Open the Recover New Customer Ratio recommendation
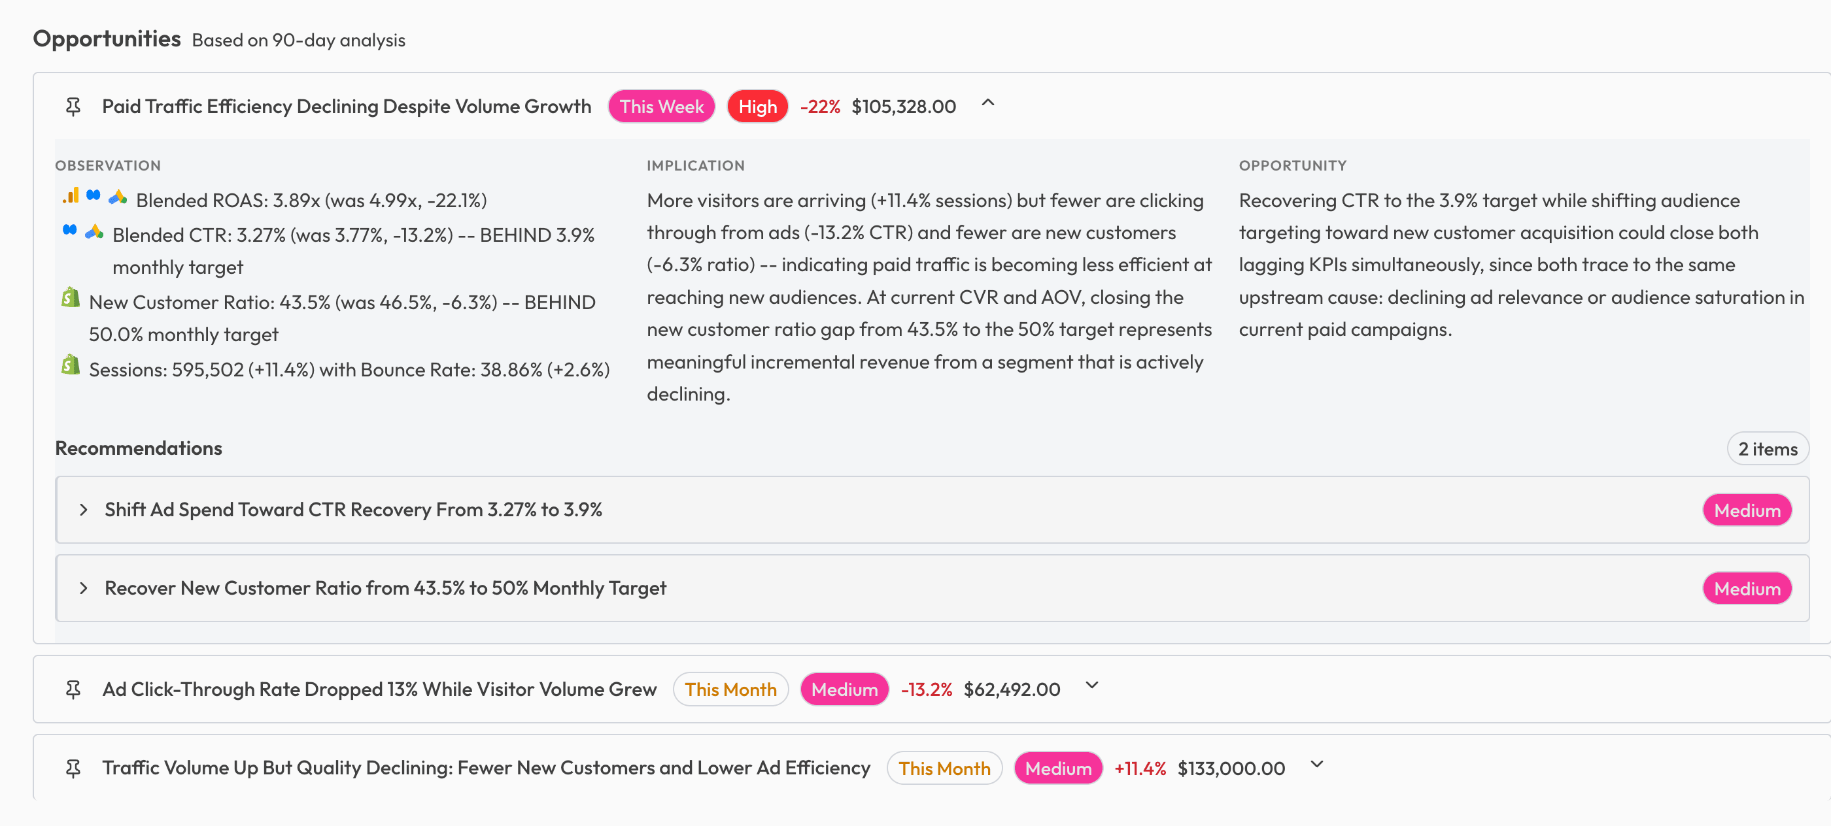 click(84, 588)
